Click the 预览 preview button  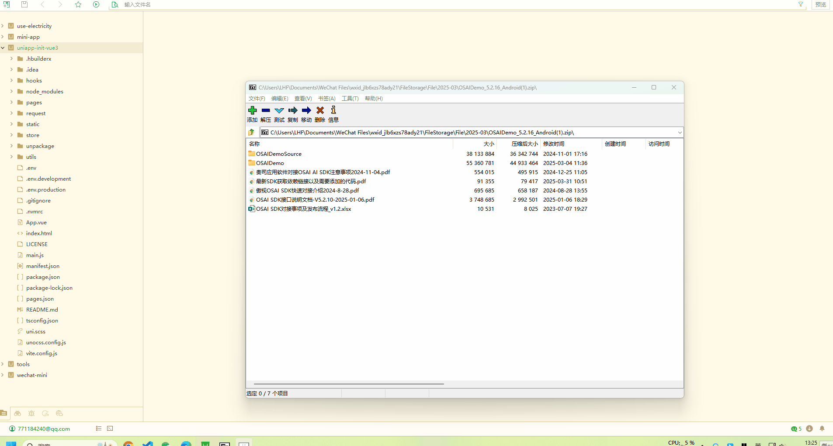click(x=820, y=4)
